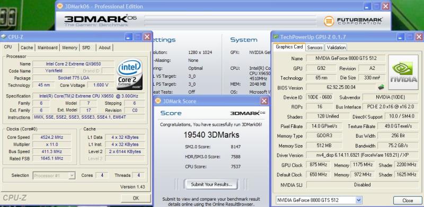Click the 19540 3DMarks score text
Image resolution: width=424 pixels, height=207 pixels.
click(x=211, y=134)
